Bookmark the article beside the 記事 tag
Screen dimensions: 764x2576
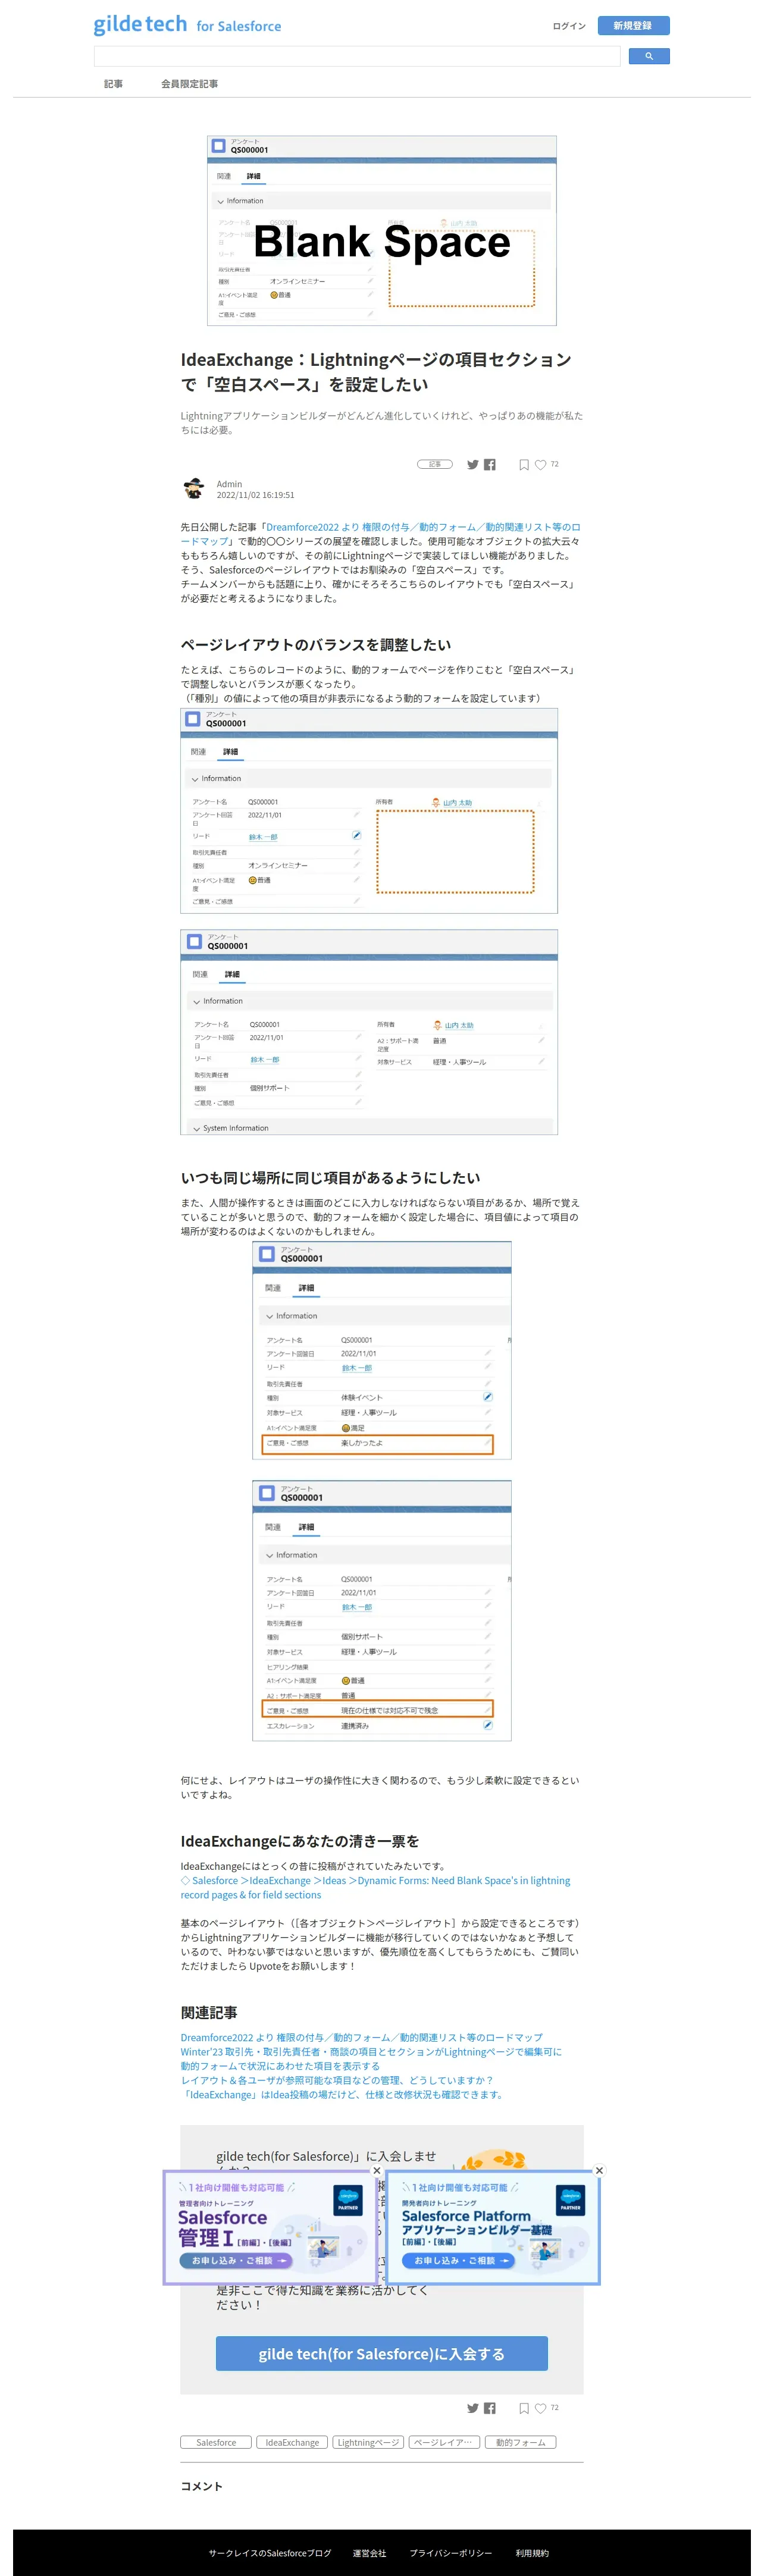tap(523, 464)
